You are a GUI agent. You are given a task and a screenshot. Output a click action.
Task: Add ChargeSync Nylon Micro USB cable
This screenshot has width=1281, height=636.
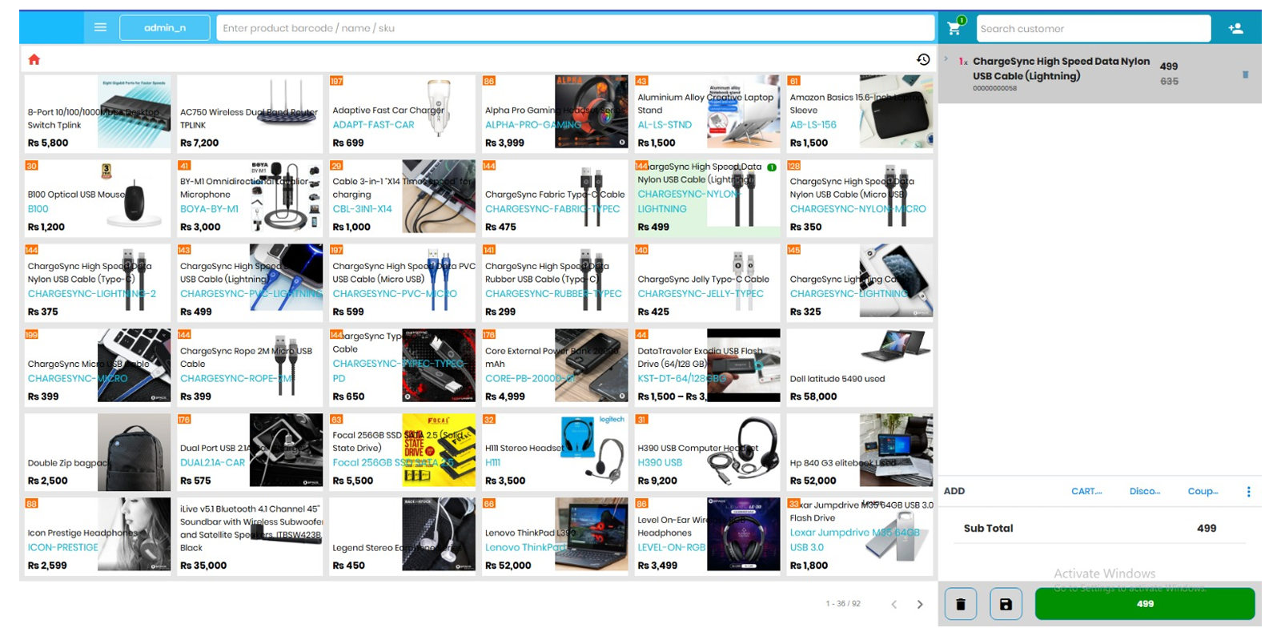point(860,197)
